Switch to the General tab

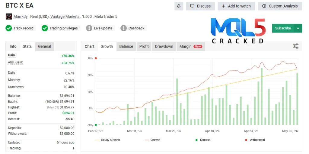click(45, 47)
